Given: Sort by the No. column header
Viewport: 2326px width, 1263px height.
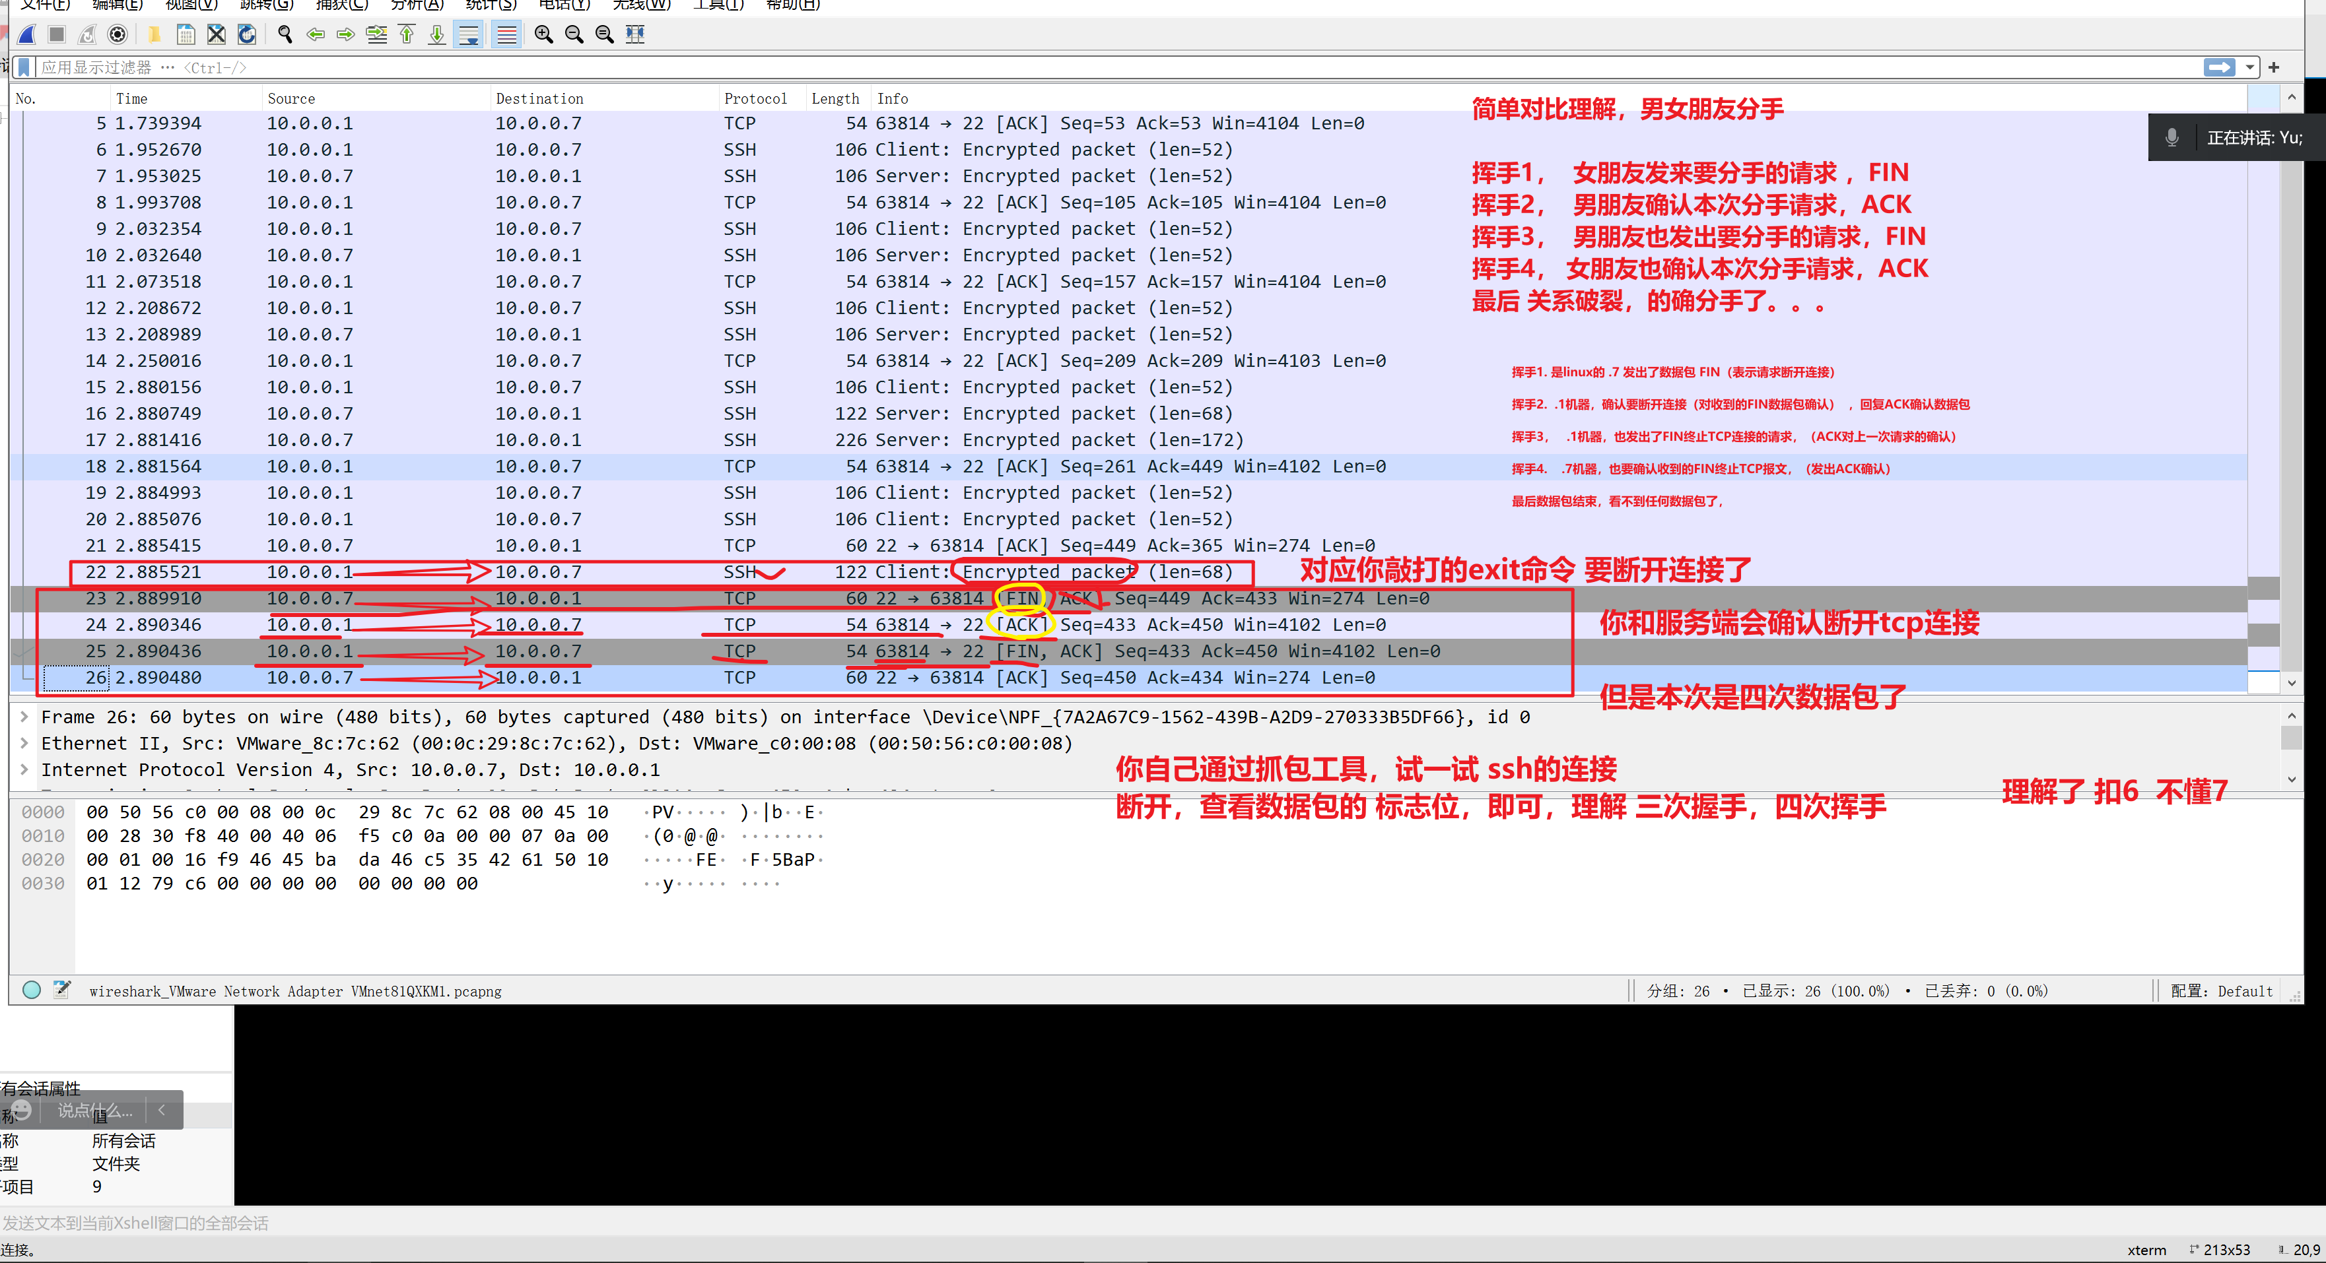Looking at the screenshot, I should pyautogui.click(x=59, y=98).
